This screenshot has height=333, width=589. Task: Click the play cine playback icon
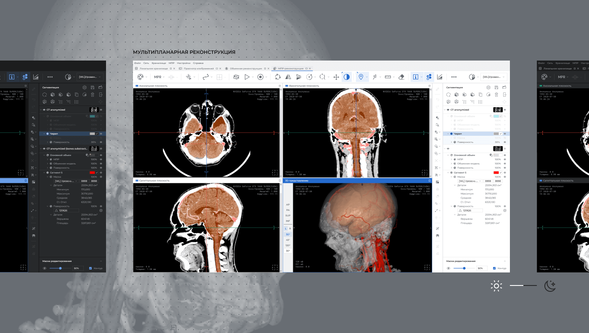[x=247, y=77]
